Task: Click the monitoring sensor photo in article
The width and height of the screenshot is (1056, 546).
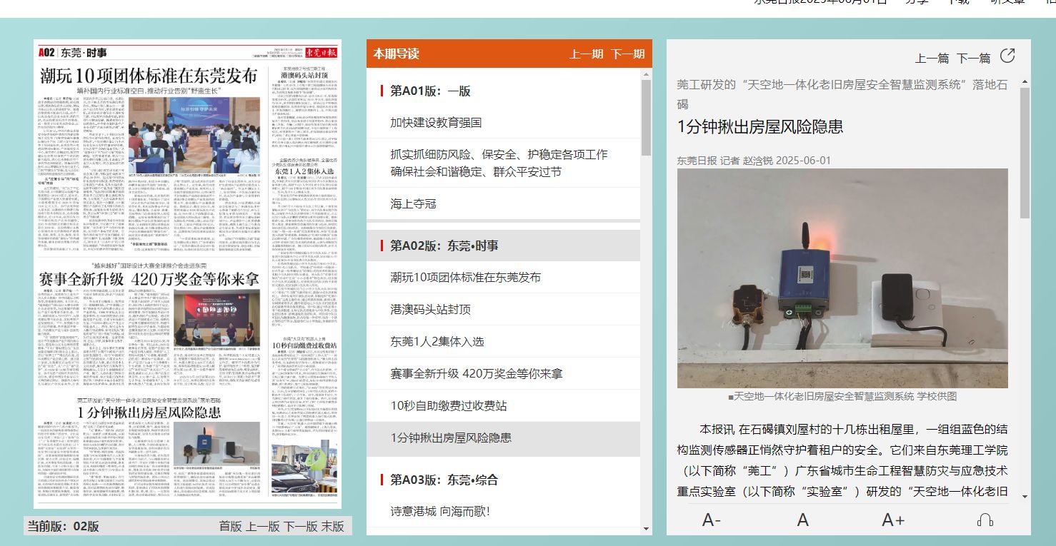Action: (842, 278)
